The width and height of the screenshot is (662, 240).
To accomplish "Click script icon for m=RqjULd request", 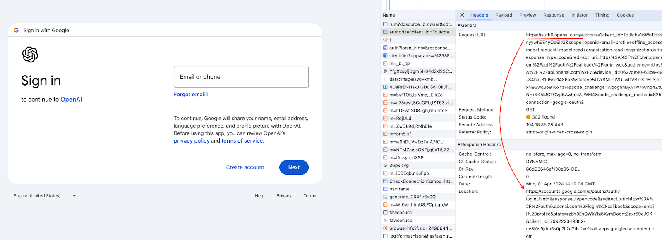I will click(385, 119).
